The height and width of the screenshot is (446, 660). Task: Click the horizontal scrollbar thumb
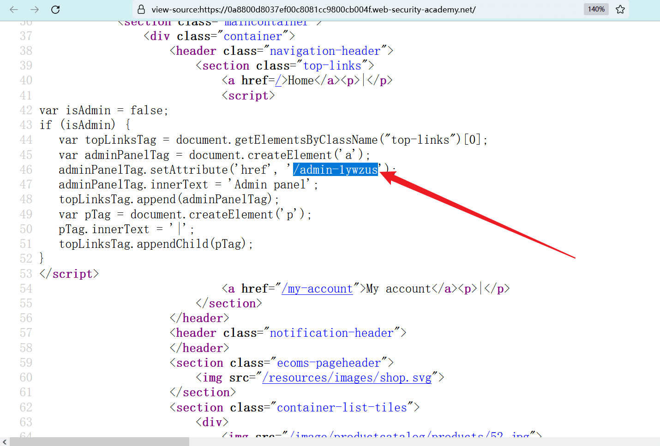tap(99, 442)
